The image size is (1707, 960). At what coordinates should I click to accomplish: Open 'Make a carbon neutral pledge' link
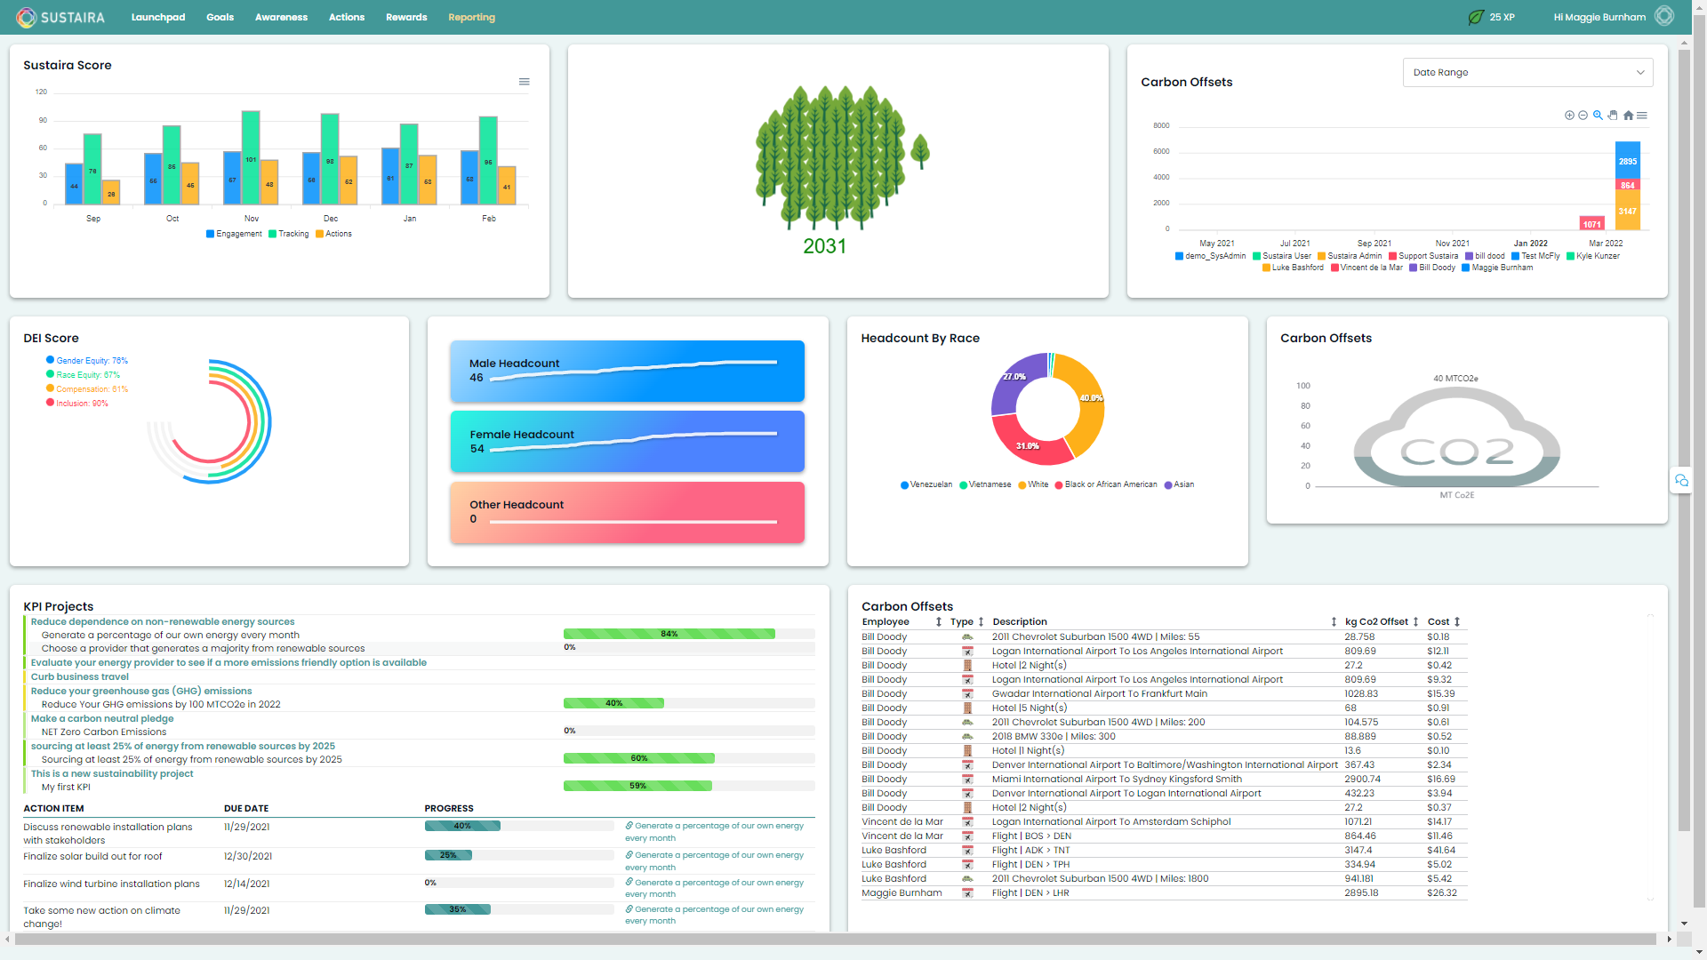point(102,719)
